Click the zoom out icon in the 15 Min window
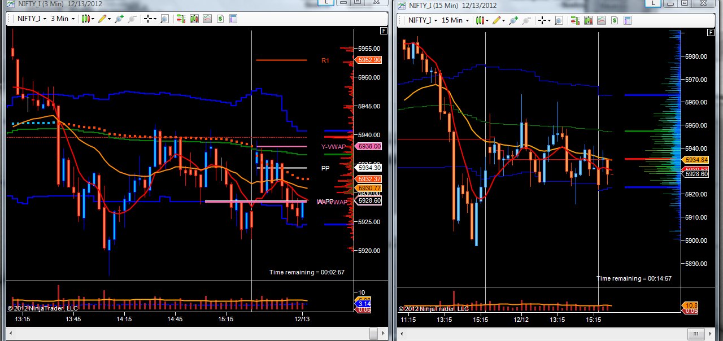 point(526,20)
